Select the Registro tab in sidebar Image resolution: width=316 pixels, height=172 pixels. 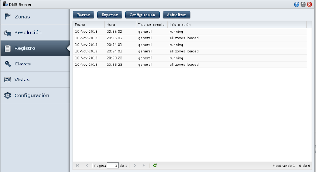(35, 48)
